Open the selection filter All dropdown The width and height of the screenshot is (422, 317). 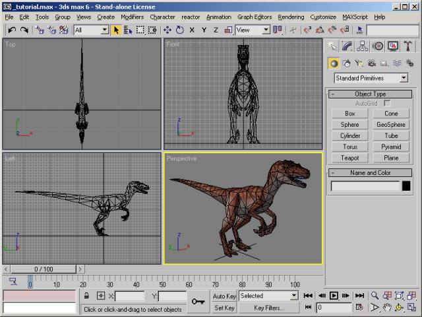click(x=91, y=30)
